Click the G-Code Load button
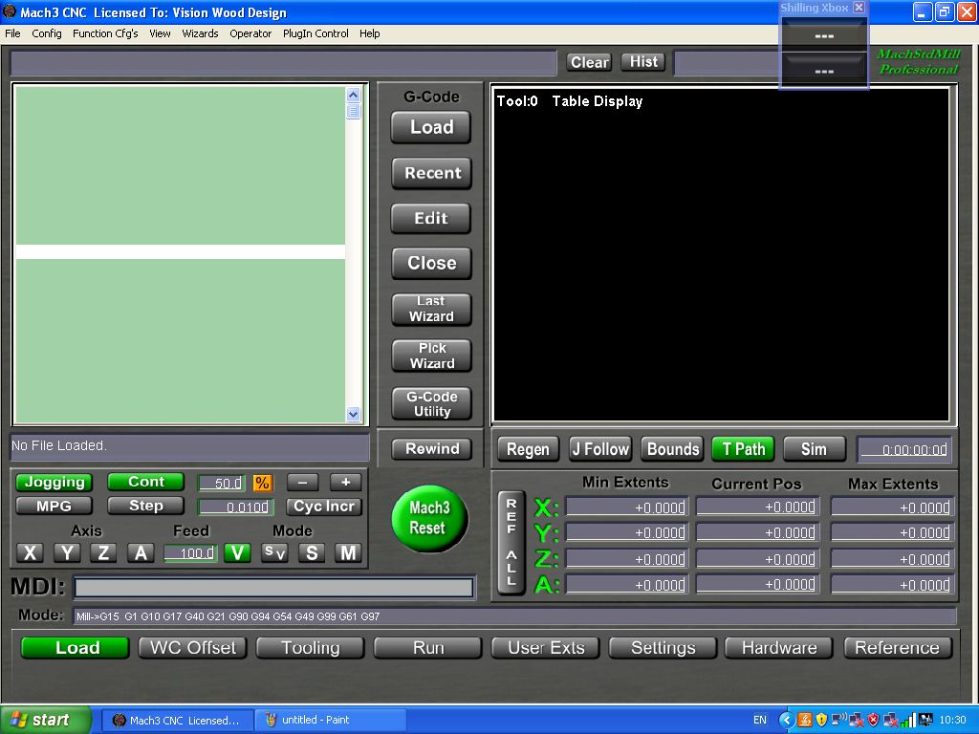 431,127
